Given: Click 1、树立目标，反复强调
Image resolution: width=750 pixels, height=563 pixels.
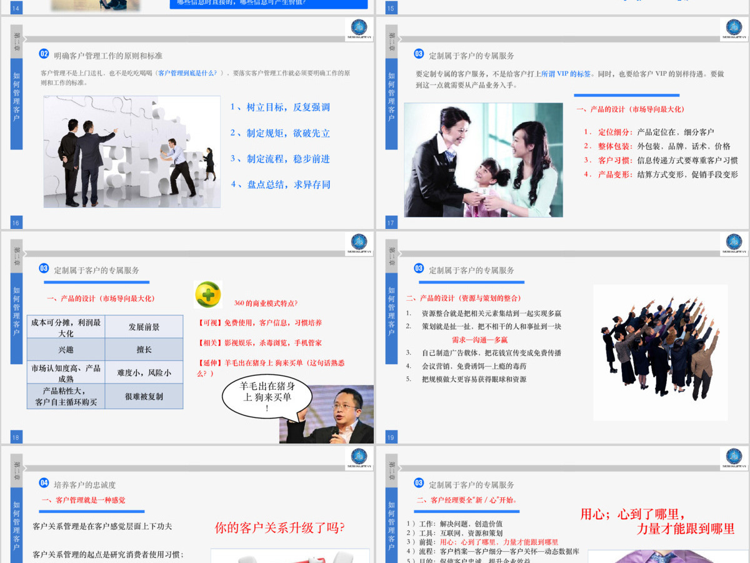Looking at the screenshot, I should pyautogui.click(x=280, y=107).
